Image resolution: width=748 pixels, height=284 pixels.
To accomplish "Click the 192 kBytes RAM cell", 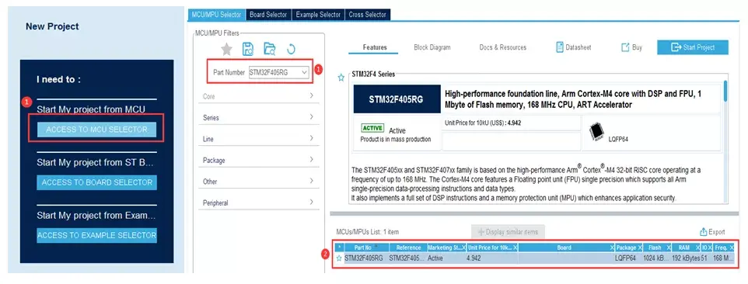I will tap(686, 258).
